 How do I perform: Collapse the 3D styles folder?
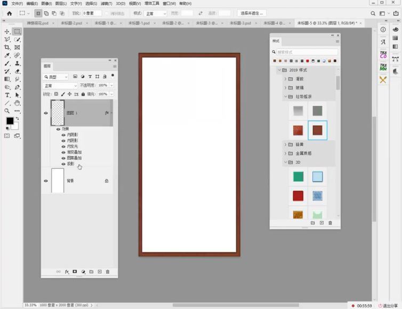coord(285,162)
